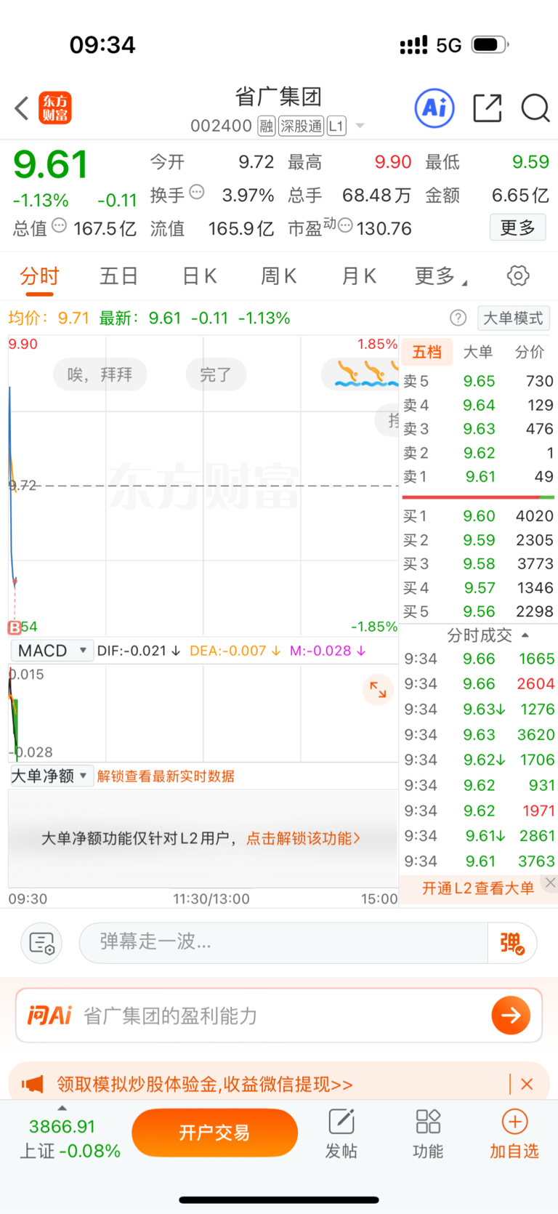Open info bubble next to 换手
The height and width of the screenshot is (1214, 558).
click(197, 193)
